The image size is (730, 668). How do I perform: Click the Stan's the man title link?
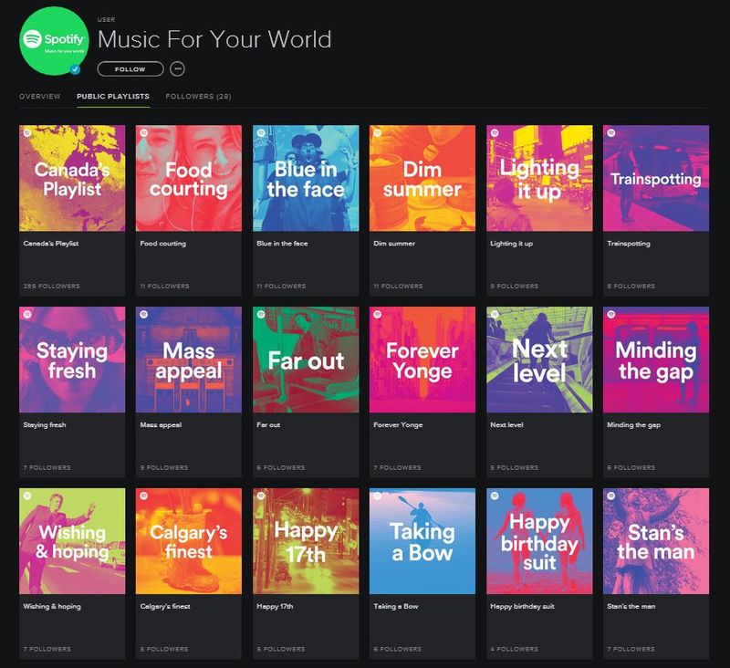[631, 607]
